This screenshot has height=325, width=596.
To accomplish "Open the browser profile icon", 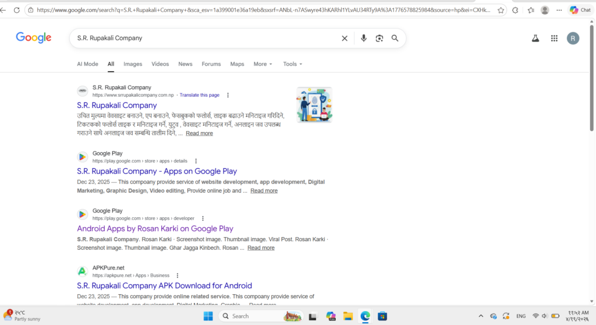I will (545, 10).
